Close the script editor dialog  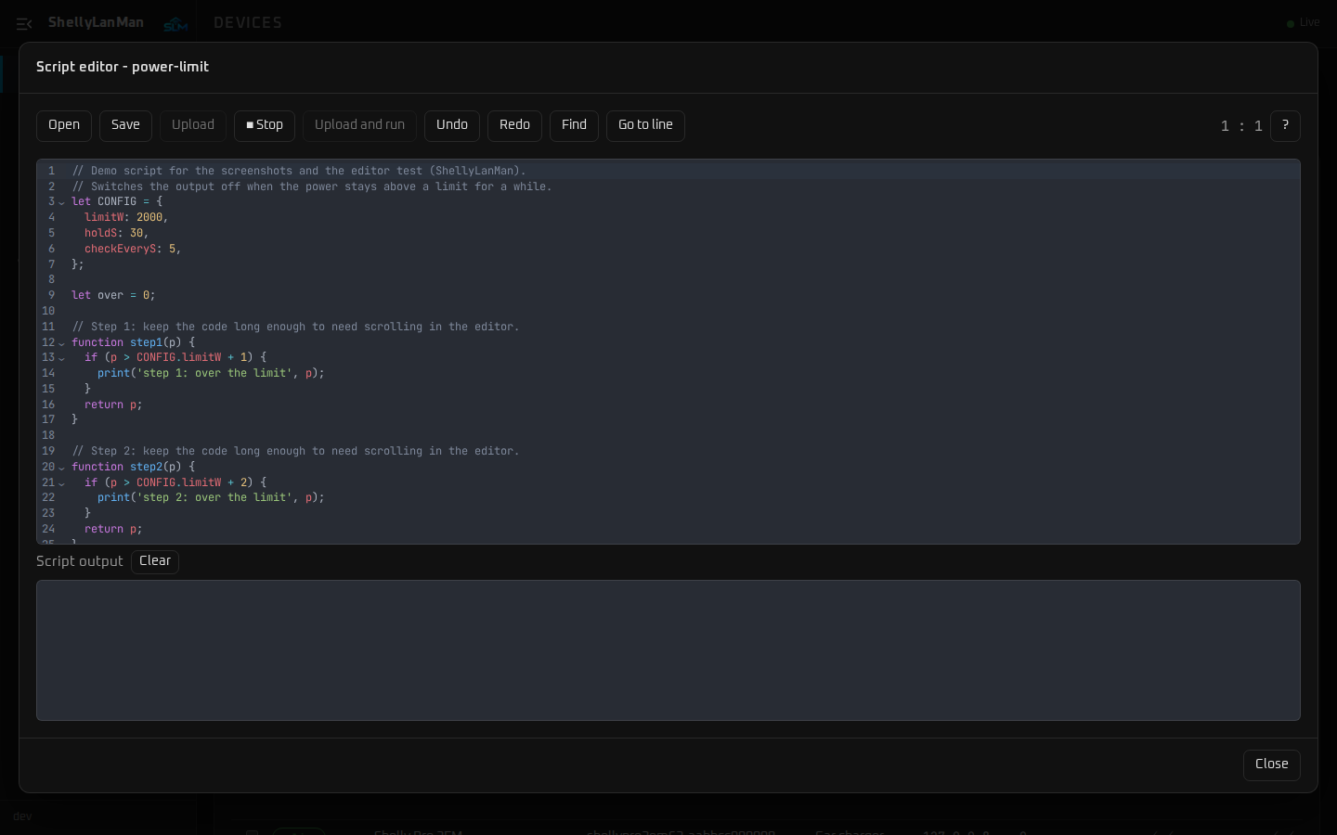1271,765
